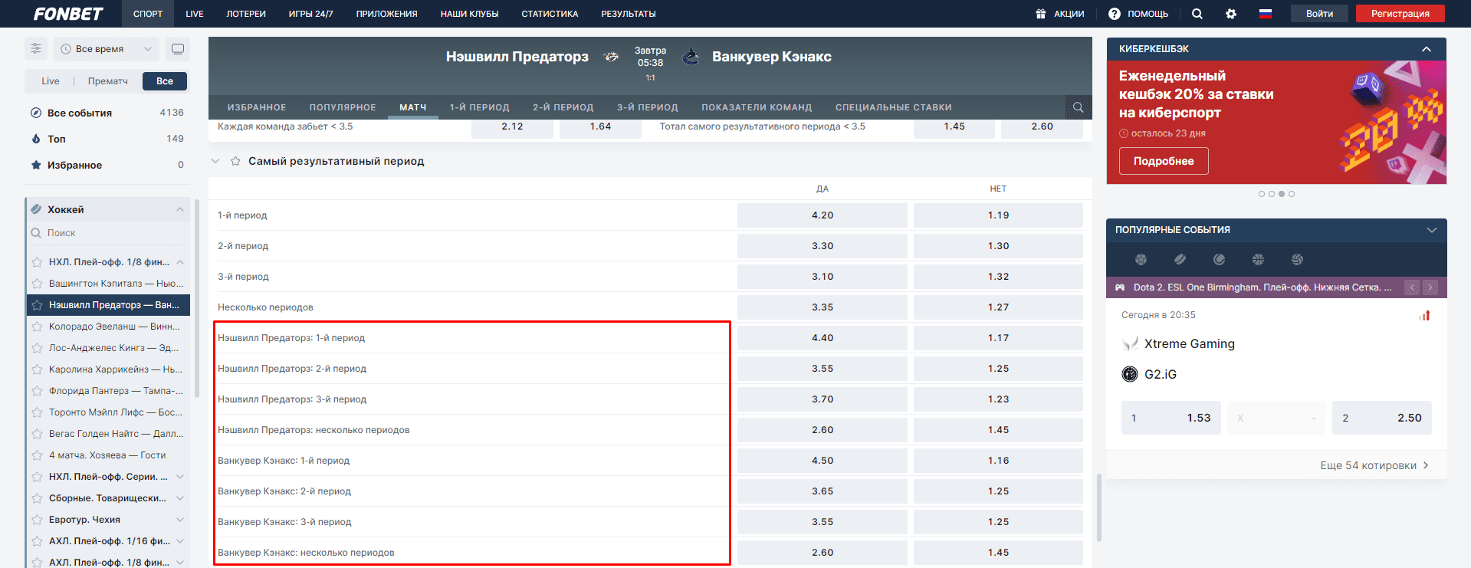
Task: Favorite the Самый результативный период market star
Action: click(x=236, y=161)
